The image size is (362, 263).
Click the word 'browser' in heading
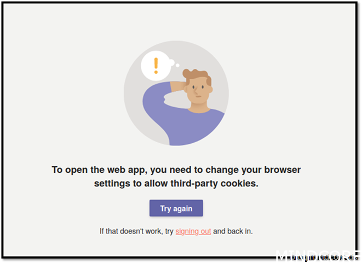tap(283, 170)
